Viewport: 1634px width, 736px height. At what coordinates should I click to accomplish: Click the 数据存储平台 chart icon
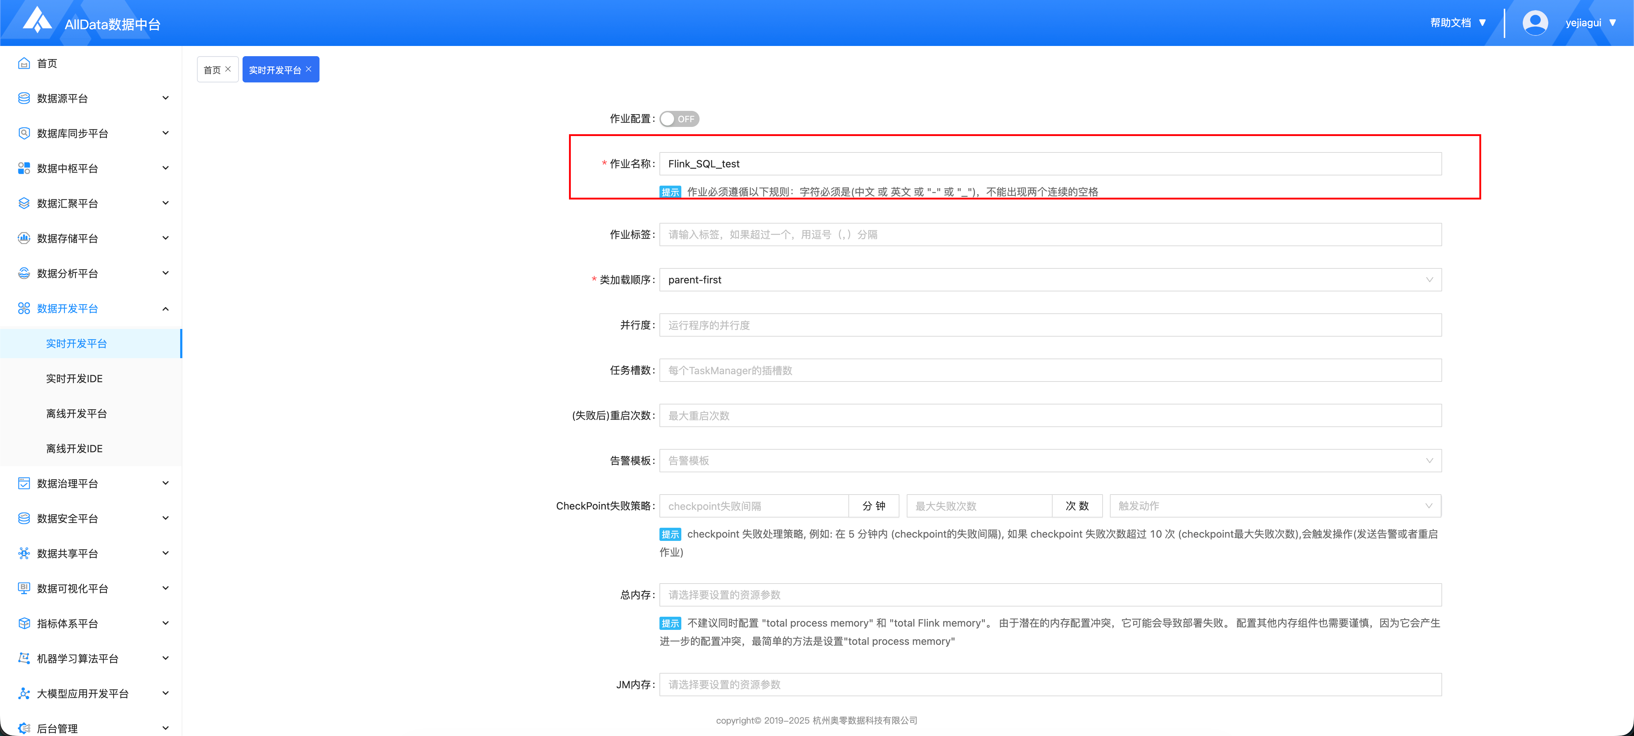24,238
